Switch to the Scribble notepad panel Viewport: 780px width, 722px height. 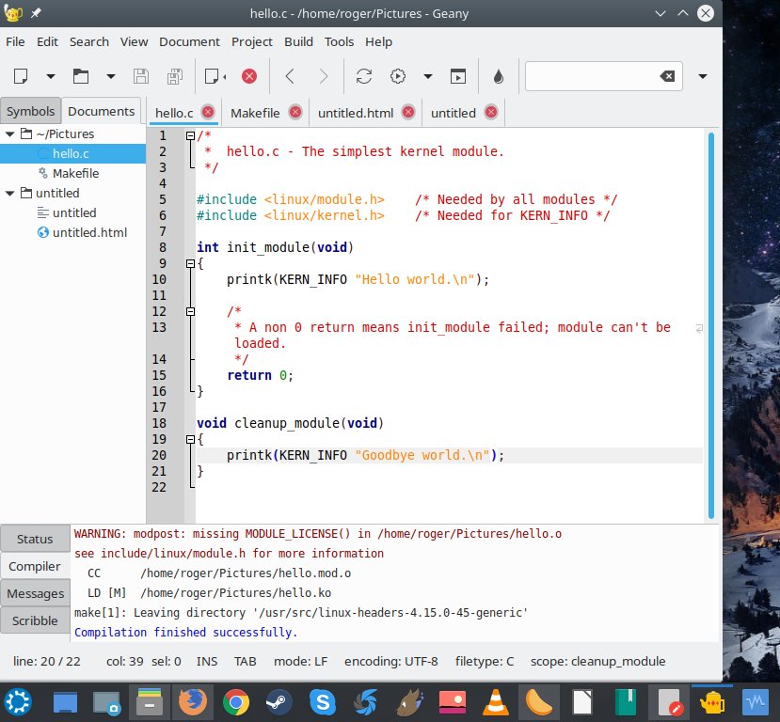pos(34,620)
